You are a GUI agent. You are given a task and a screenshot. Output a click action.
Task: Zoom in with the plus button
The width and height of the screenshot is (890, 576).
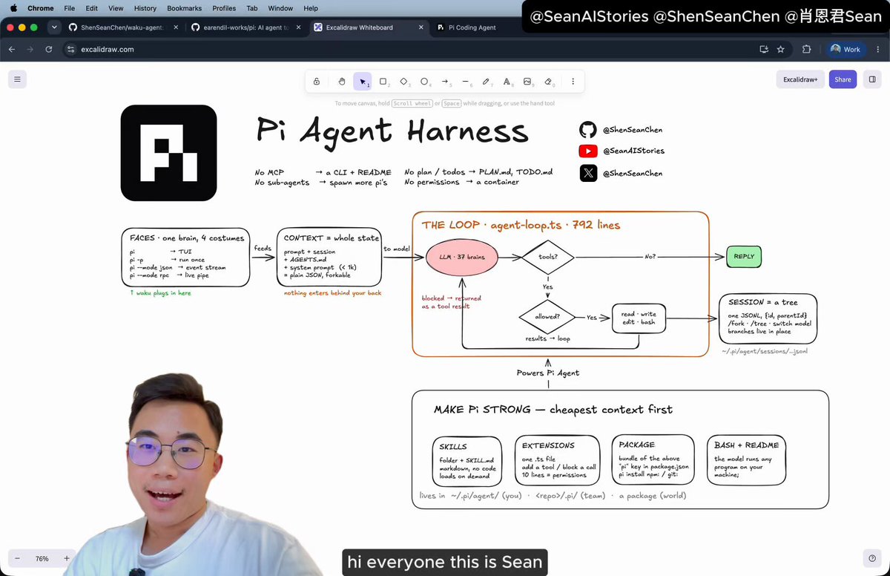pyautogui.click(x=67, y=558)
